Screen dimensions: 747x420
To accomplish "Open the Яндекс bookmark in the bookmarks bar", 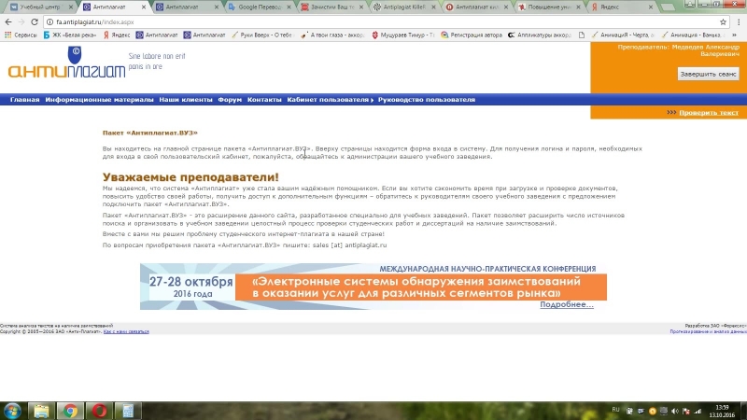I will (116, 35).
